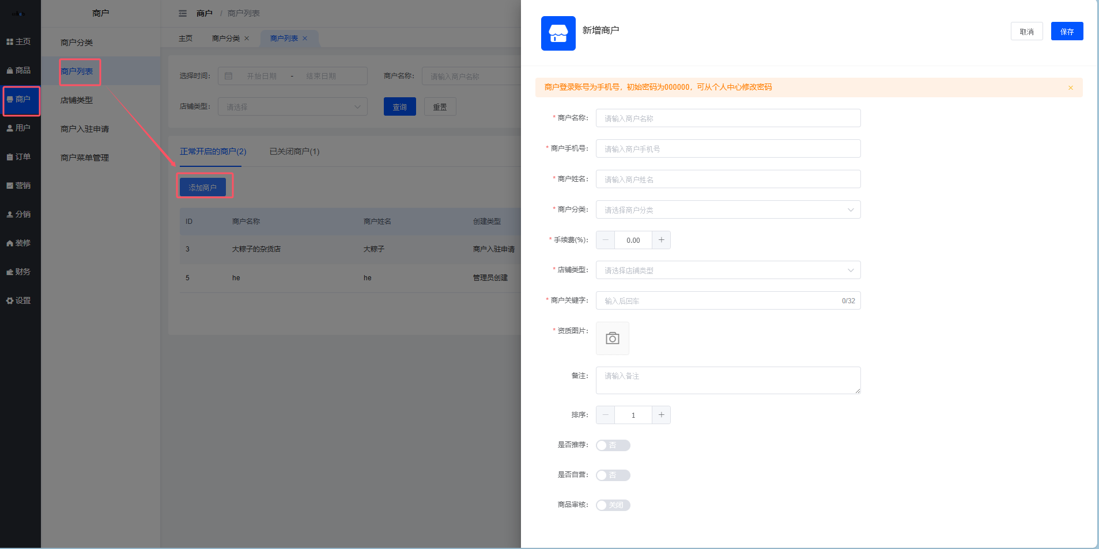Switch to 已关闭商户(1) tab
The image size is (1099, 549).
pos(294,151)
